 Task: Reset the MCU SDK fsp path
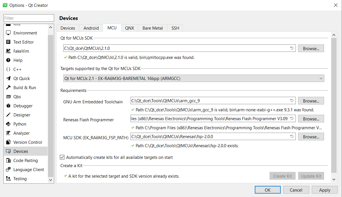(292, 137)
